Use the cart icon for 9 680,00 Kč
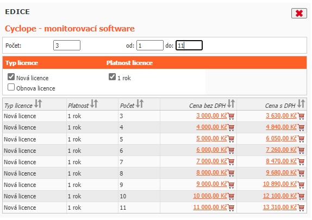 [301, 173]
